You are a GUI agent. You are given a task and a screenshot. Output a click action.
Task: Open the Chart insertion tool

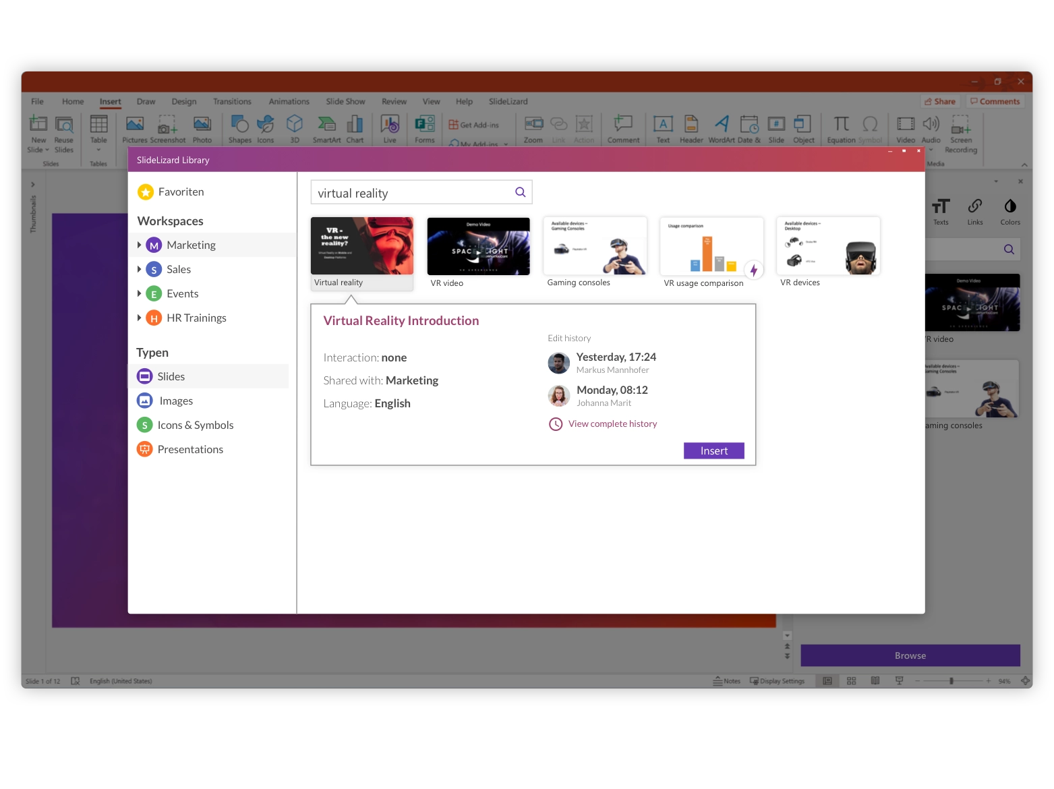point(355,128)
